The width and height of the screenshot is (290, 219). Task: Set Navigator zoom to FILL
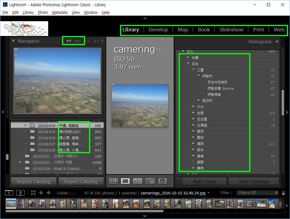pos(78,41)
